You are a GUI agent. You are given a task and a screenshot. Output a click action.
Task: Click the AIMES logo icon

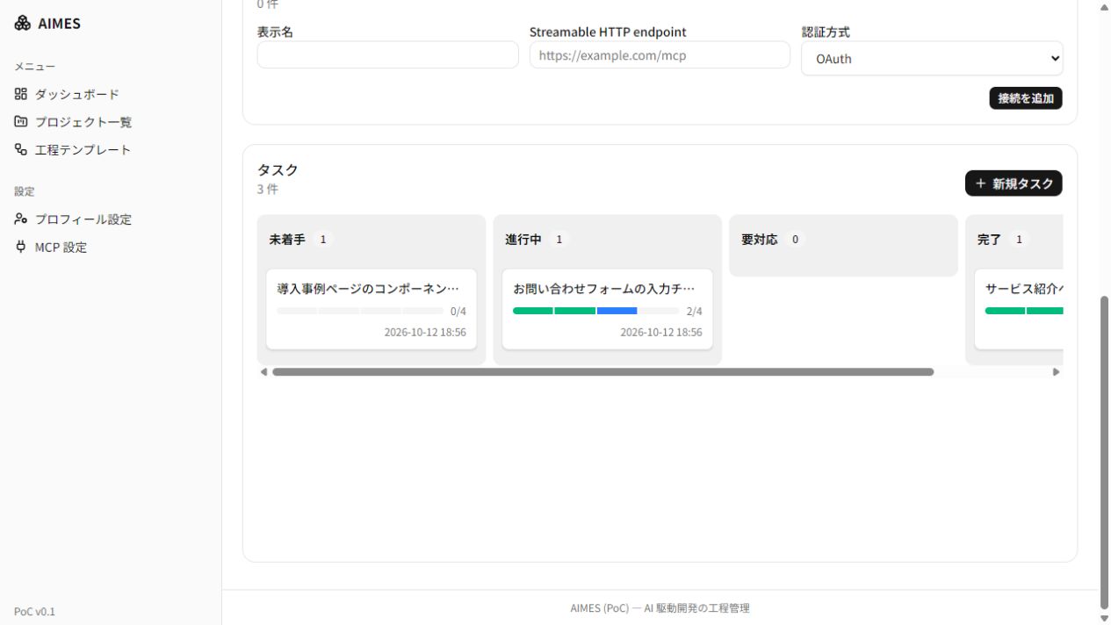click(23, 24)
